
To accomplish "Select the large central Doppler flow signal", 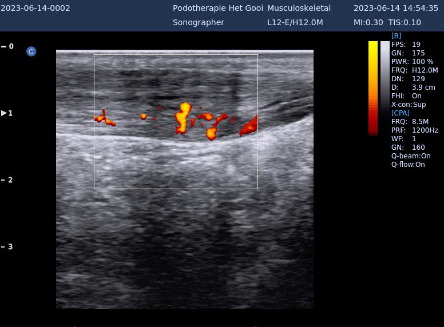I will (x=183, y=117).
